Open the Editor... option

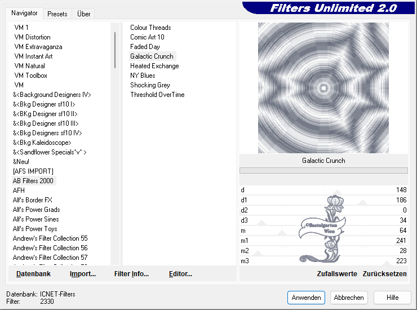tap(180, 274)
